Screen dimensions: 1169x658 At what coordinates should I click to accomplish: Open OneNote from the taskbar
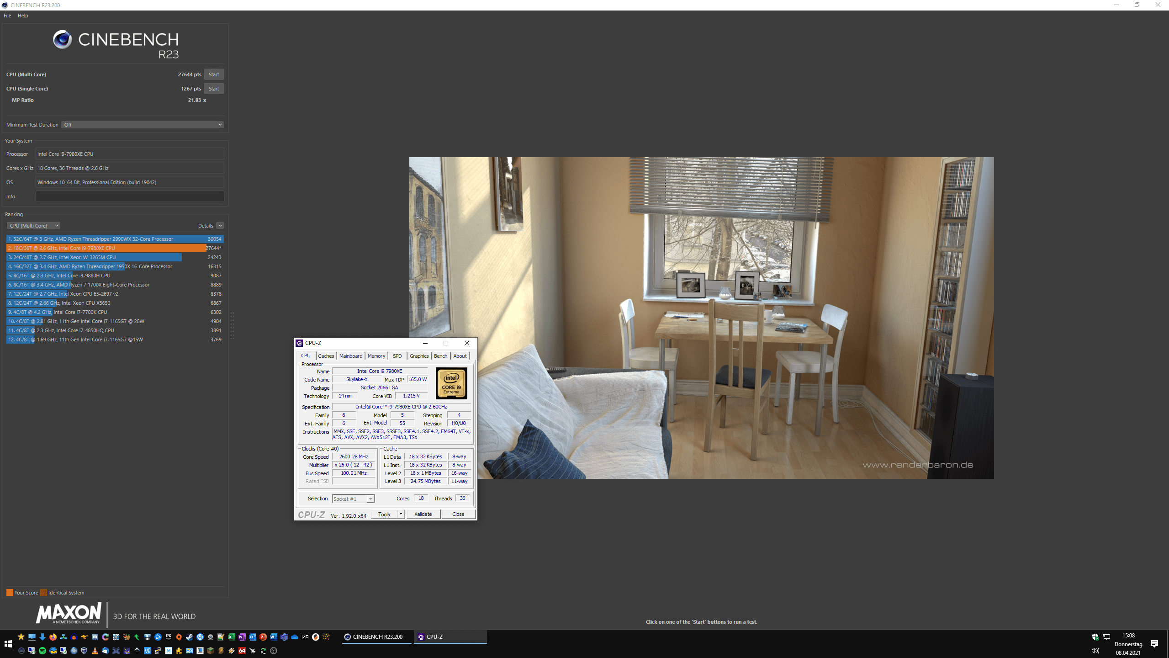tap(242, 637)
